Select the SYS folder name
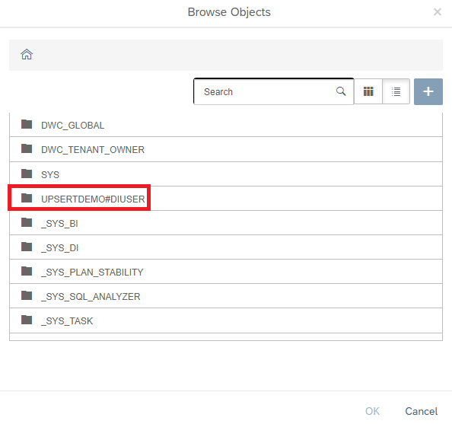Screen dimensions: 452x424 click(50, 175)
